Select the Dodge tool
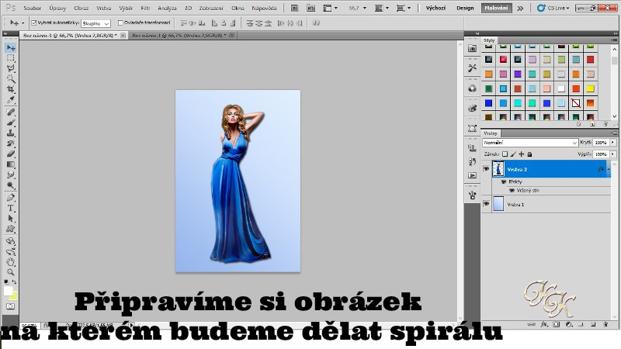621x349 pixels. click(11, 185)
